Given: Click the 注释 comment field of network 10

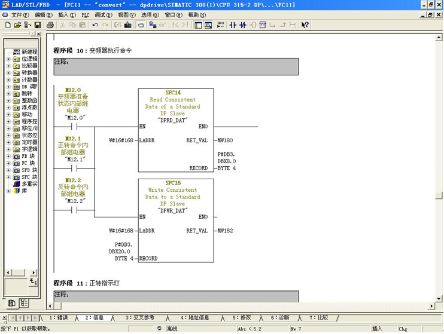Looking at the screenshot, I should coord(175,66).
